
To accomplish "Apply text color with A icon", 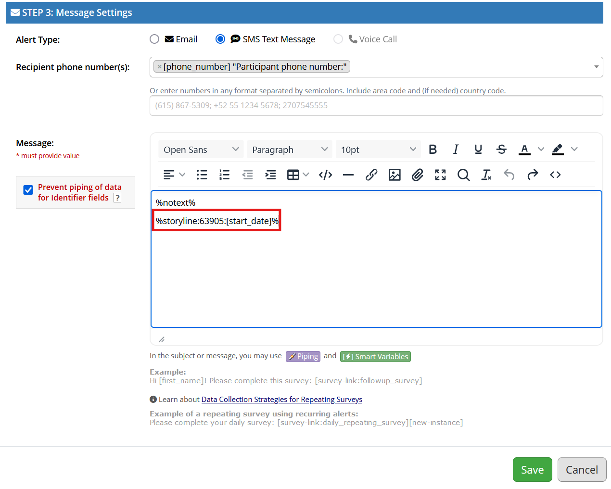I will [x=524, y=150].
